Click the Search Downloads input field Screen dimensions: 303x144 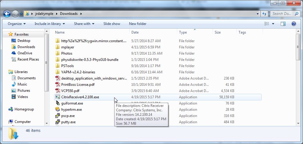coord(281,14)
